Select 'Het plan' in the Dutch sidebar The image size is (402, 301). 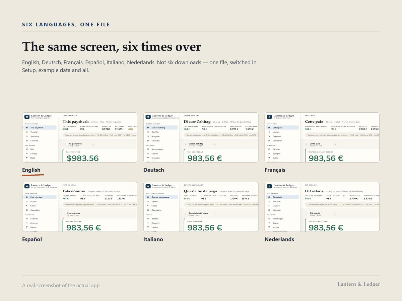click(277, 202)
